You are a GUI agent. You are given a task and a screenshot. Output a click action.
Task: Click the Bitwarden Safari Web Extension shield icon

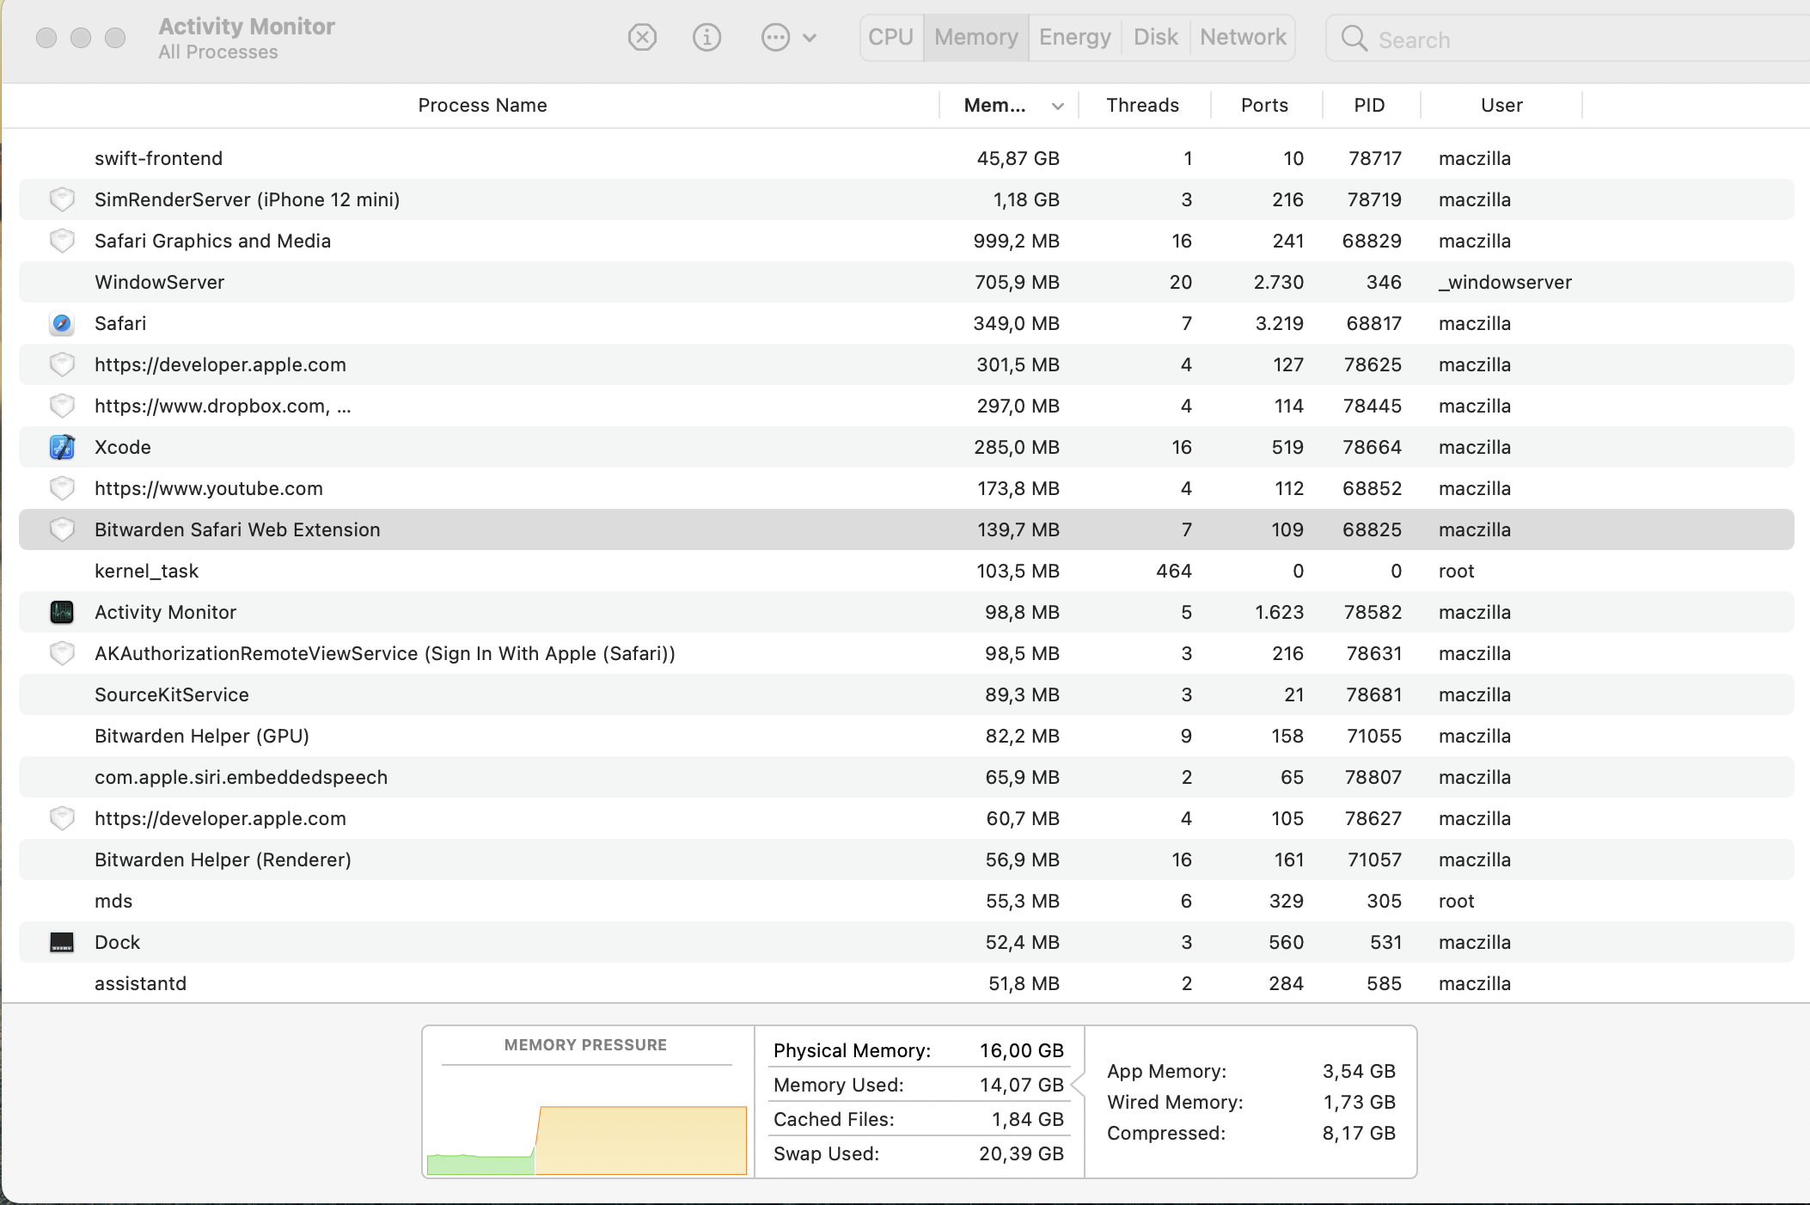click(62, 530)
